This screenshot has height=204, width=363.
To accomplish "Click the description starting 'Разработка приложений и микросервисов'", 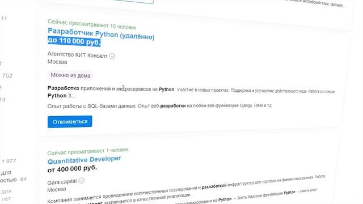I will click(191, 92).
